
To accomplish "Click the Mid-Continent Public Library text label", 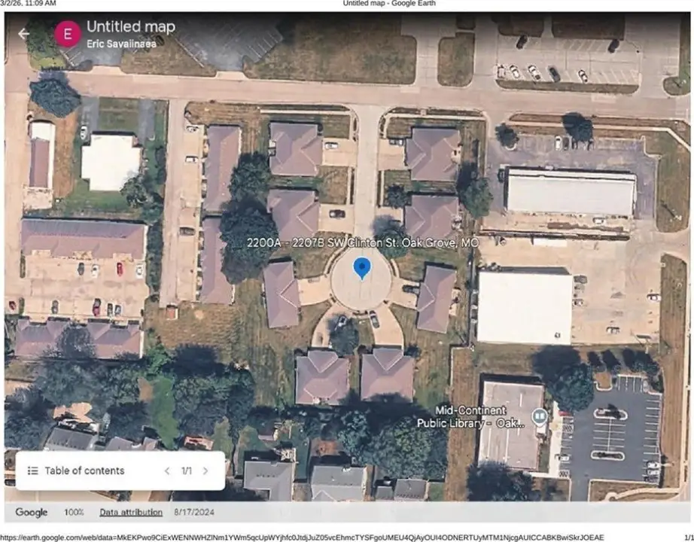I will pyautogui.click(x=470, y=416).
